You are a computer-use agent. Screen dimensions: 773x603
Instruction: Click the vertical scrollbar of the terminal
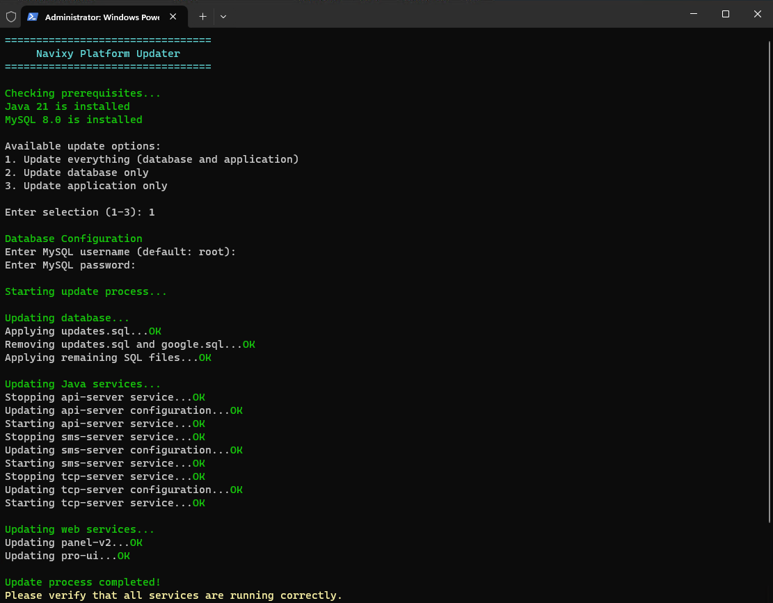[770, 281]
